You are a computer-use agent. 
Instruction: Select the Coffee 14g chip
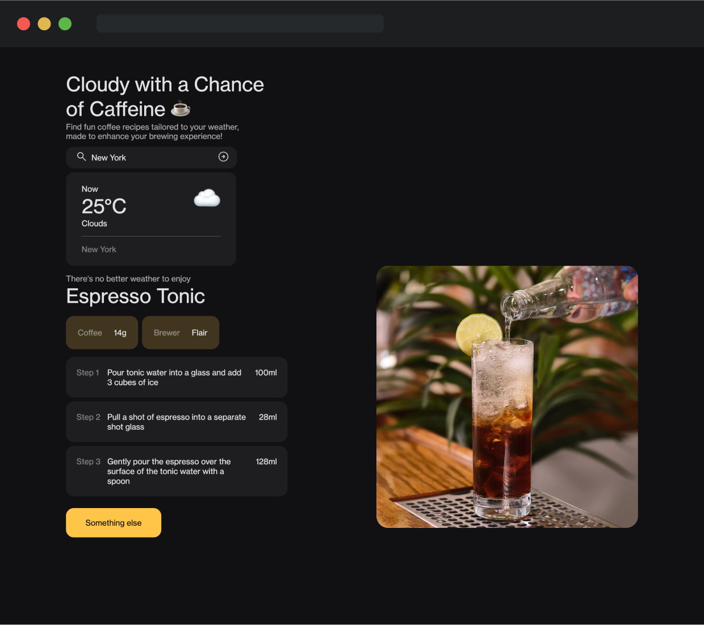point(102,333)
